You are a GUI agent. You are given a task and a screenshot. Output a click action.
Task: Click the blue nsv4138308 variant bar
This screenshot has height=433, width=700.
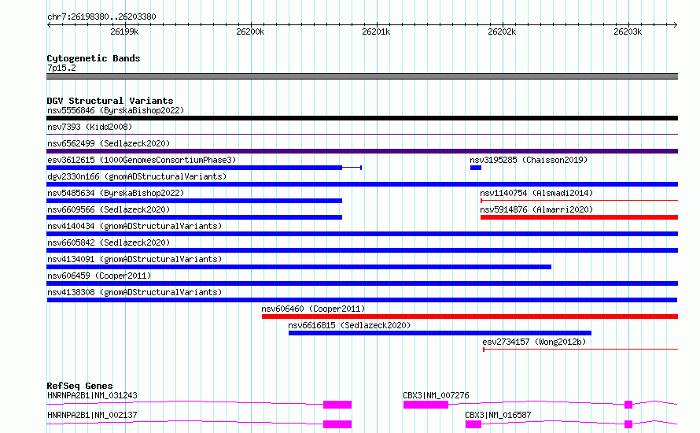pyautogui.click(x=362, y=300)
